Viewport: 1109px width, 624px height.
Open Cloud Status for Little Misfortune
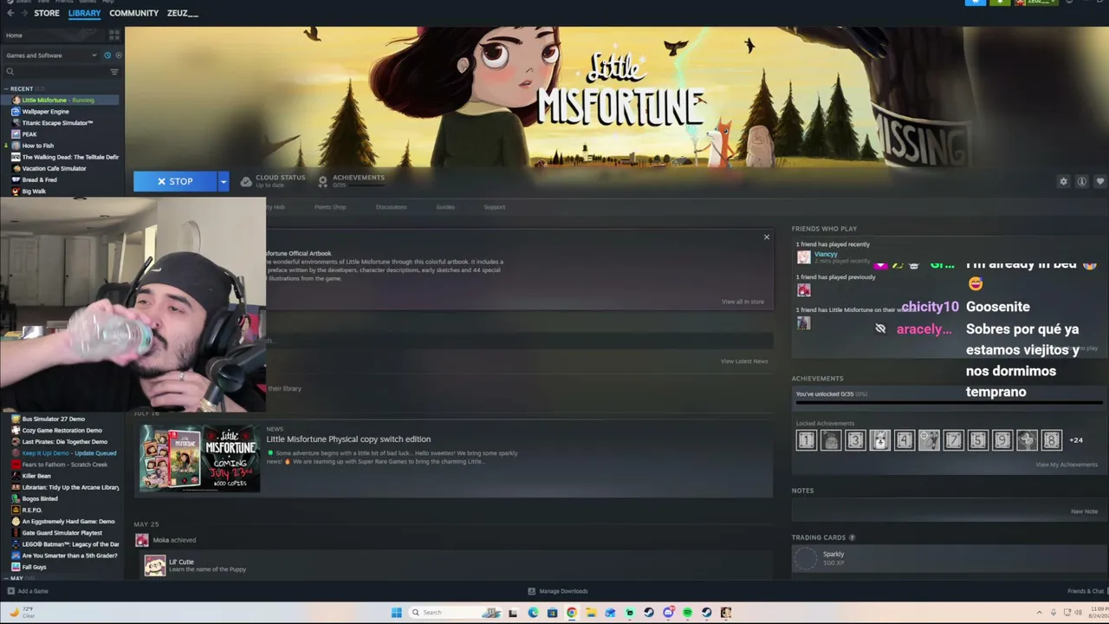pyautogui.click(x=273, y=181)
